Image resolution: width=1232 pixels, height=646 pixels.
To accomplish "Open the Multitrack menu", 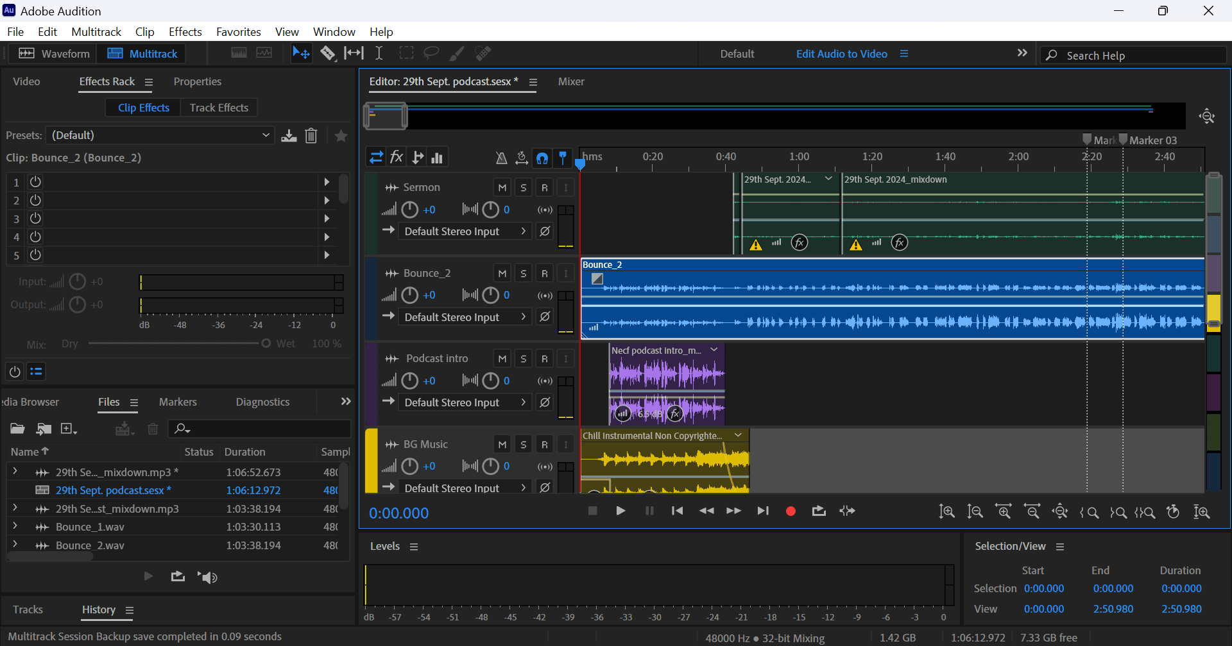I will [96, 32].
